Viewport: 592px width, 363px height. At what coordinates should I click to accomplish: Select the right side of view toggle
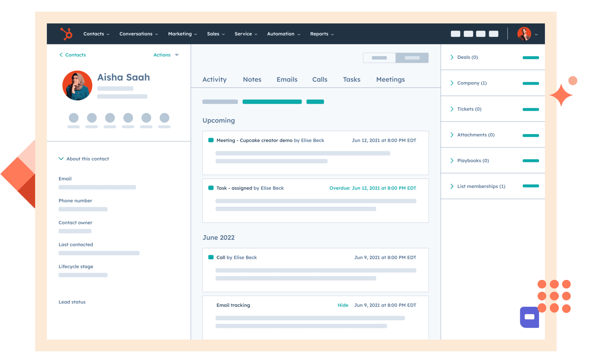click(412, 58)
